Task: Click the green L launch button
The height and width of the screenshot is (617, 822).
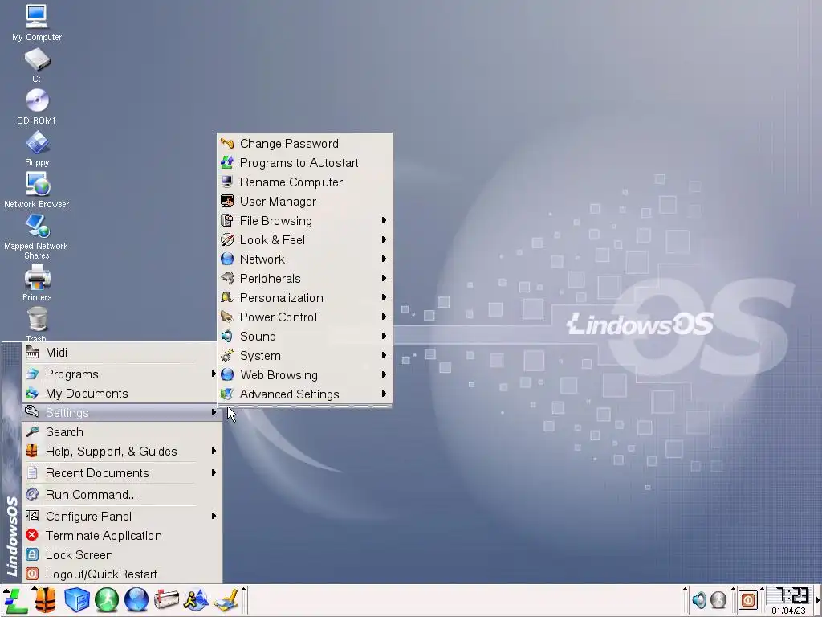Action: tap(16, 600)
